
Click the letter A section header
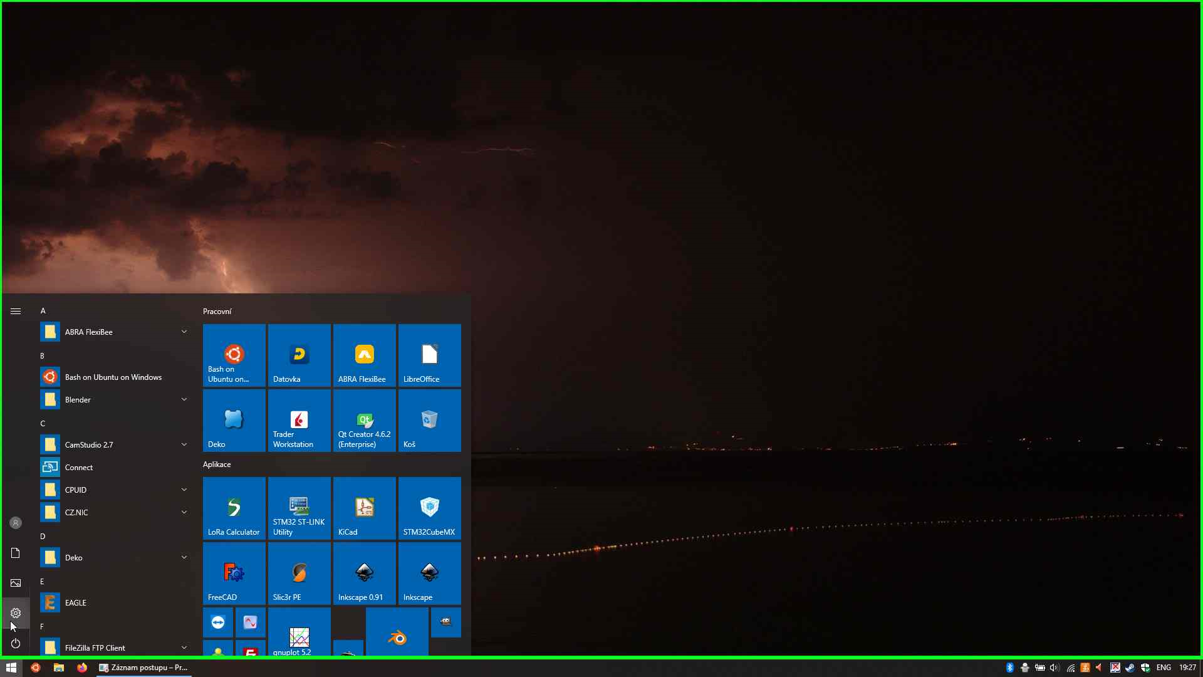click(x=43, y=311)
